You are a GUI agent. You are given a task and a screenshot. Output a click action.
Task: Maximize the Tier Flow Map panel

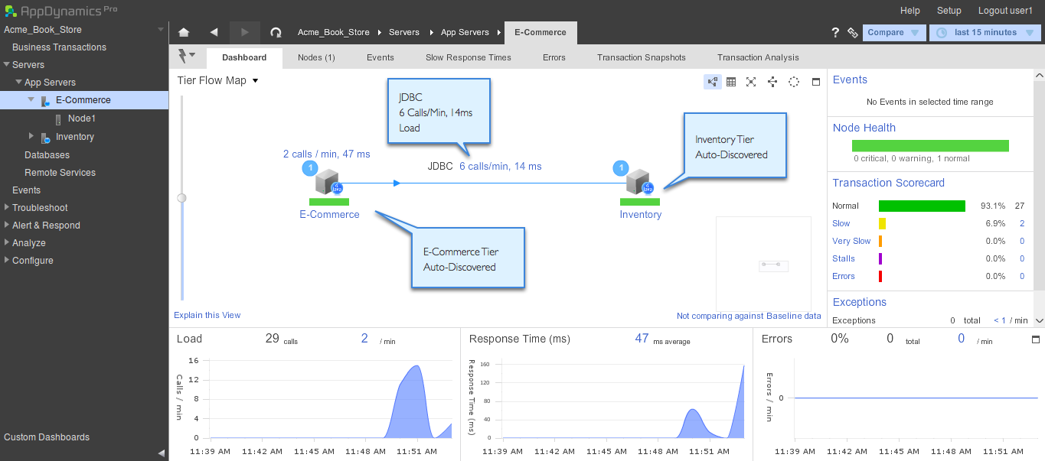point(816,82)
